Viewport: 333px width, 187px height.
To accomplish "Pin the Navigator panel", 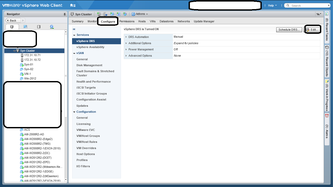I will (x=65, y=14).
